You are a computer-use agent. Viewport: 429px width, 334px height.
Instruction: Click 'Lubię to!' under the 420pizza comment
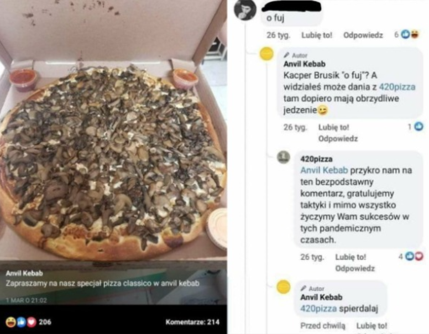350,257
